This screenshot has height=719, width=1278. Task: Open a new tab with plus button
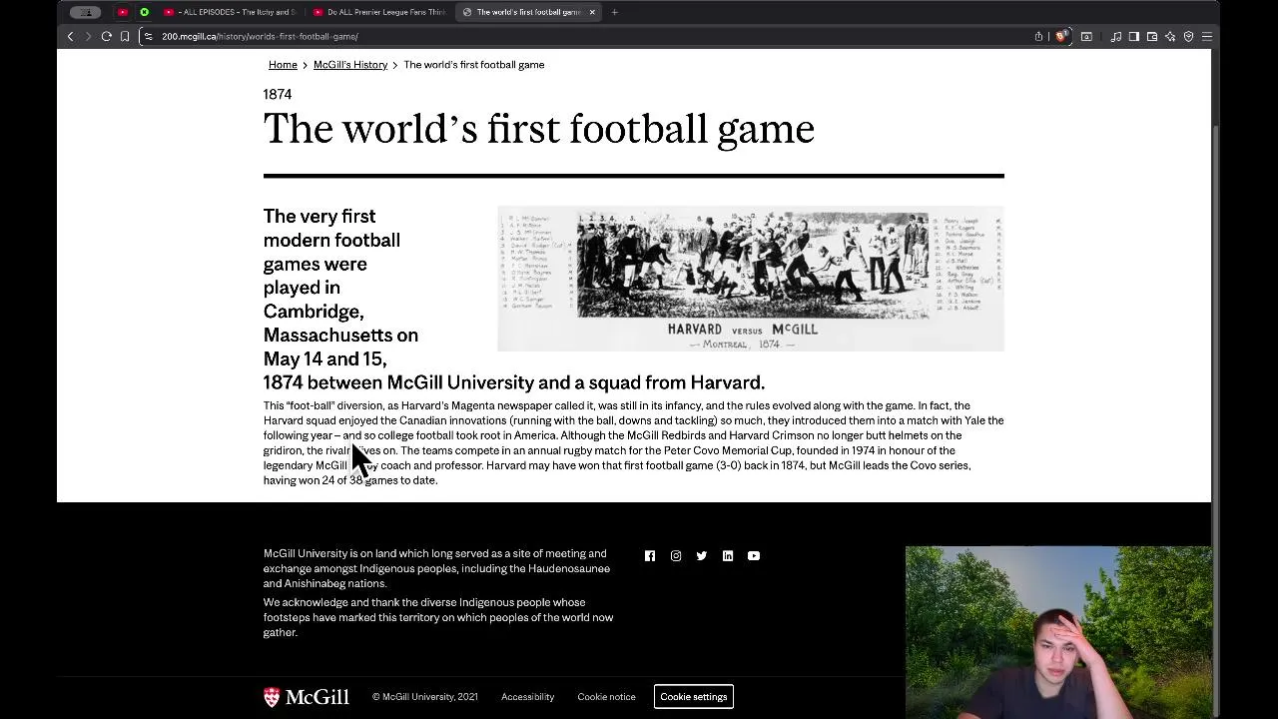click(614, 12)
